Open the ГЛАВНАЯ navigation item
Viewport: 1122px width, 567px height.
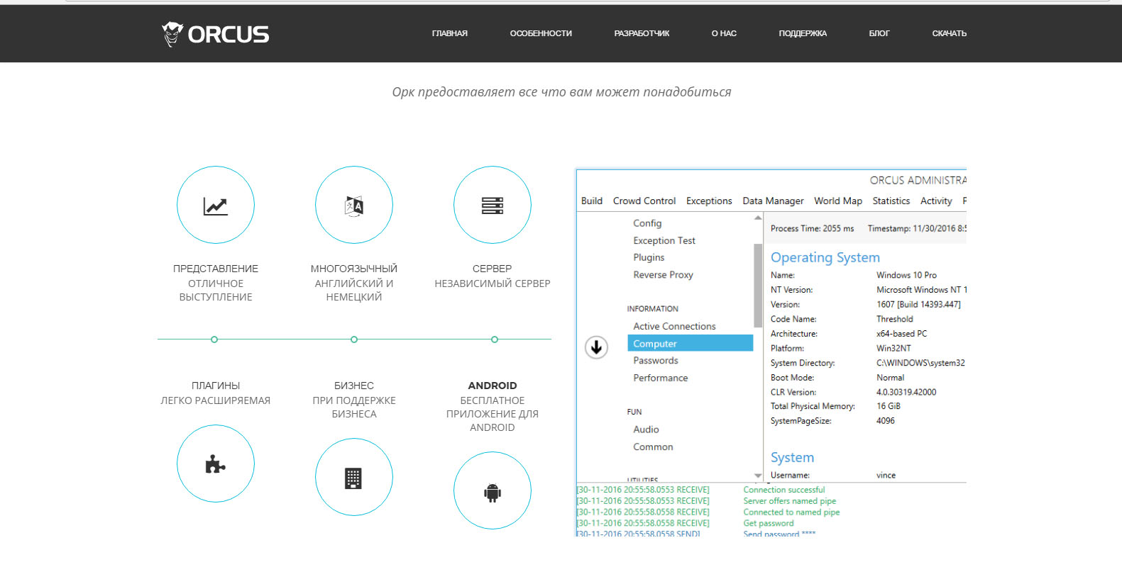point(449,33)
